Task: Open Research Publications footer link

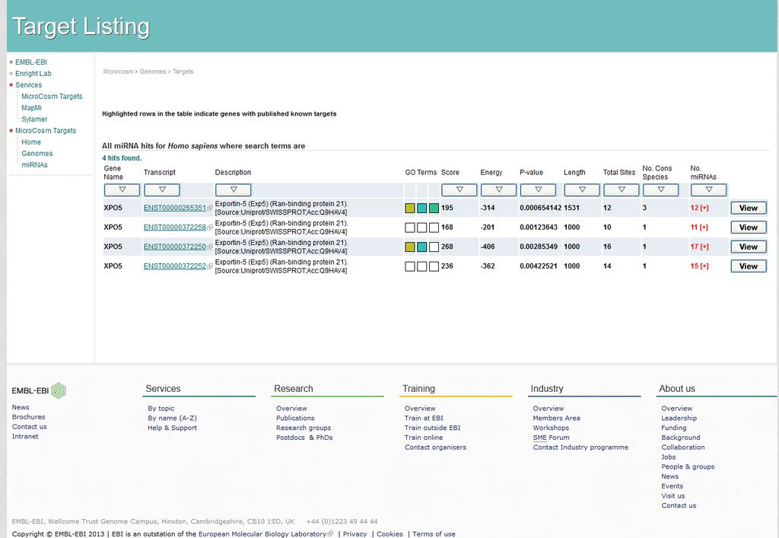Action: (x=295, y=419)
